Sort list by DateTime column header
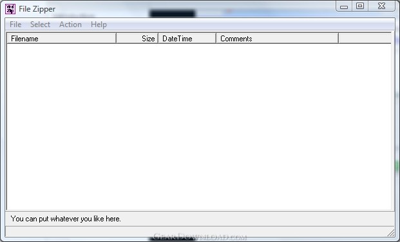400x242 pixels. point(187,38)
